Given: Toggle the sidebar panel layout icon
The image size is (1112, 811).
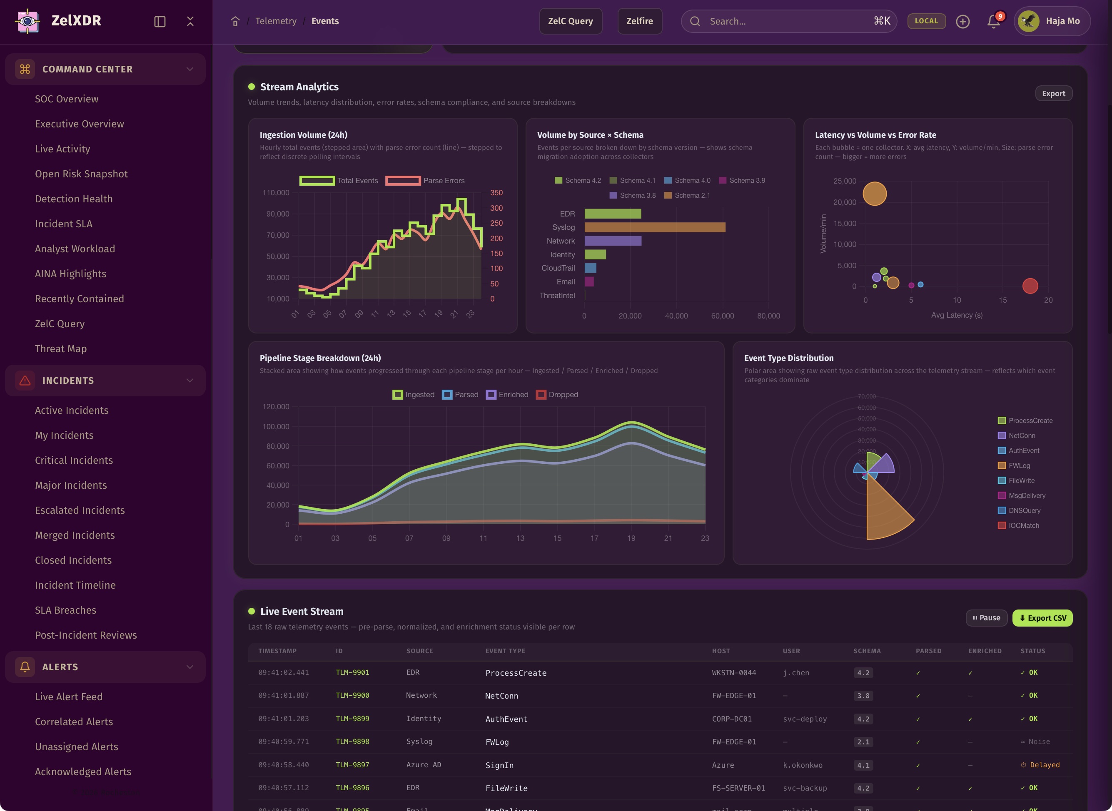Looking at the screenshot, I should coord(160,22).
